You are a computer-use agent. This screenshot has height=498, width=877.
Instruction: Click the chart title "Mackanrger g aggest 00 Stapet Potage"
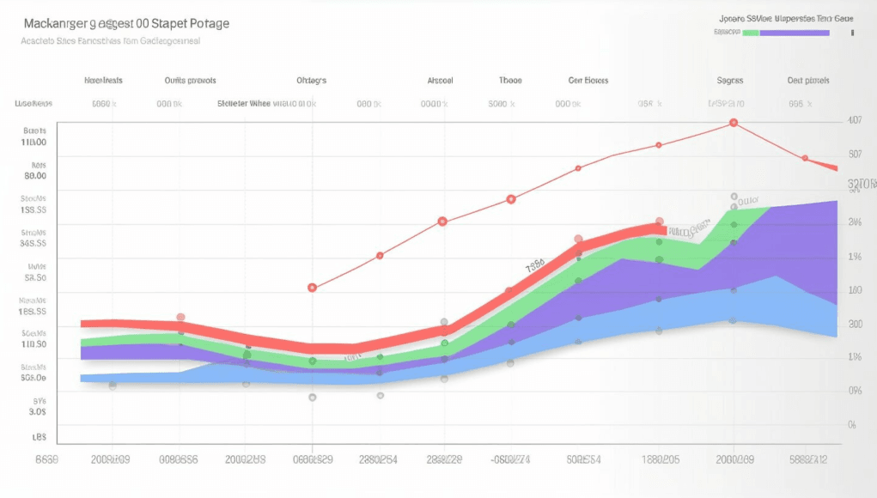[x=125, y=23]
